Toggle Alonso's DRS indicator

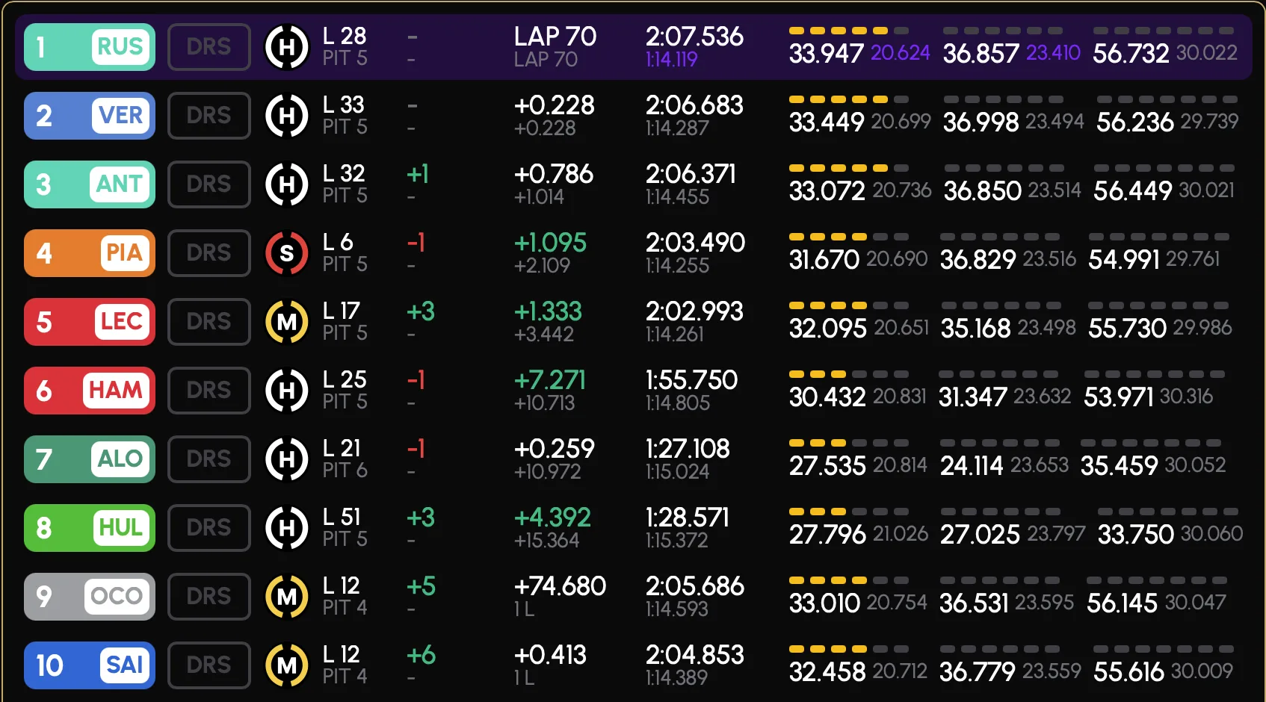click(x=209, y=459)
